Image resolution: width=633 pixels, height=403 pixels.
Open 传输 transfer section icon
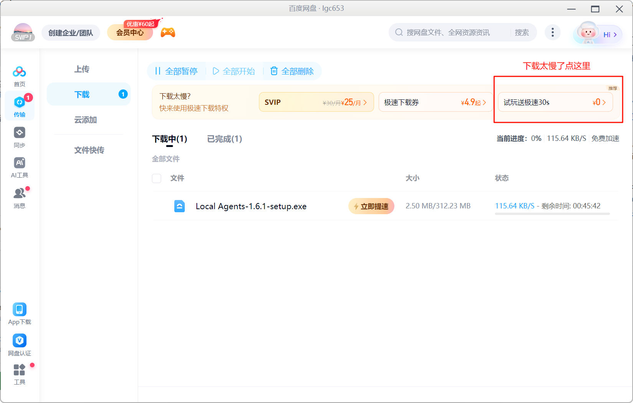point(19,102)
